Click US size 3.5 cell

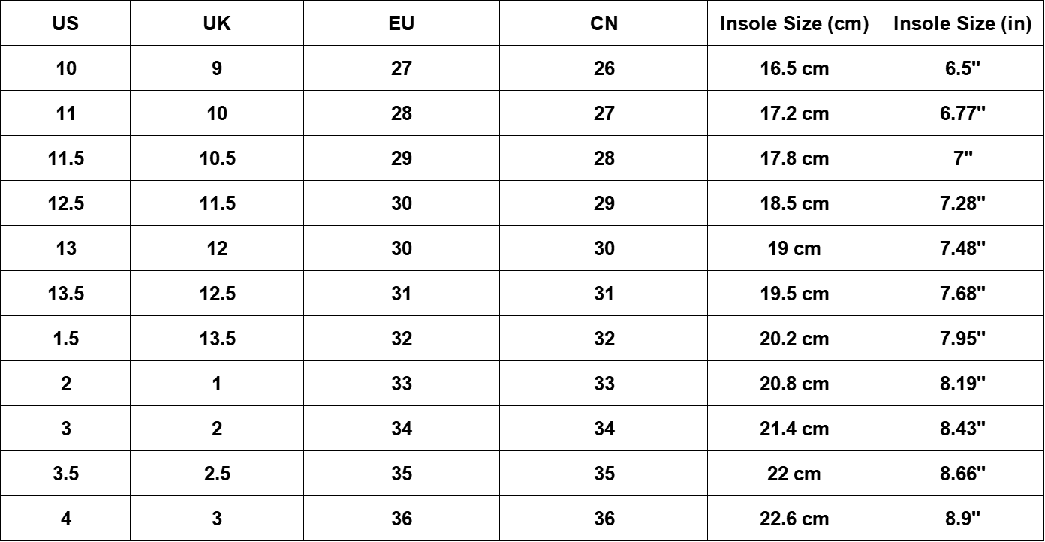click(x=66, y=474)
